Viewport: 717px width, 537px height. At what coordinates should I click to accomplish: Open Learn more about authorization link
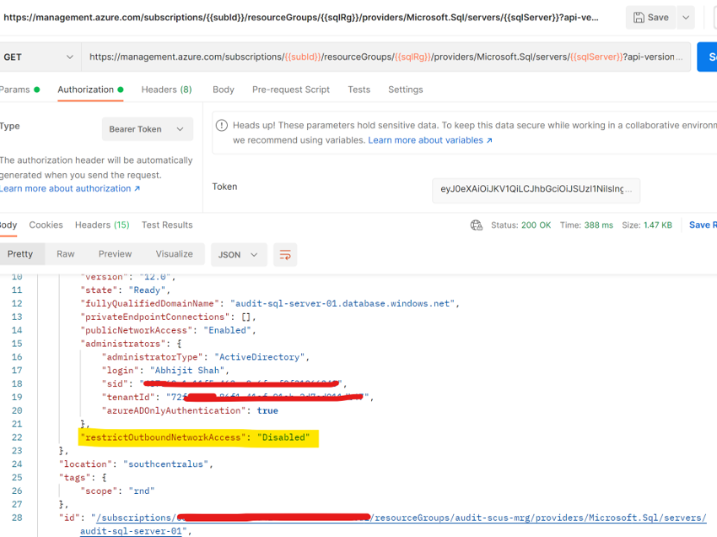pos(69,188)
